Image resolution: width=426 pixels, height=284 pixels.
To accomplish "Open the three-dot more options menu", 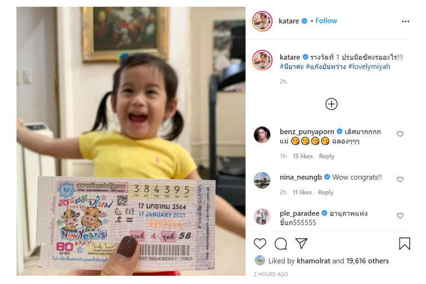I will click(405, 21).
